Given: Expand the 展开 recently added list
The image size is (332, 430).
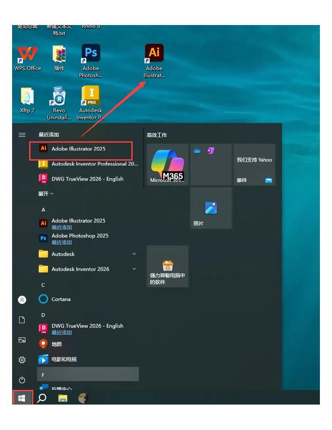Looking at the screenshot, I should click(x=45, y=194).
